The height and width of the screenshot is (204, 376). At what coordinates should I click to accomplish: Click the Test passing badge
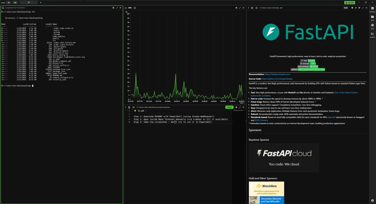click(x=308, y=61)
